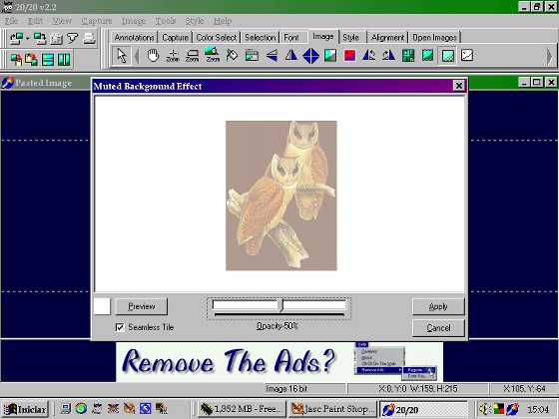
Task: Click the price tag icon
Action: click(x=232, y=56)
